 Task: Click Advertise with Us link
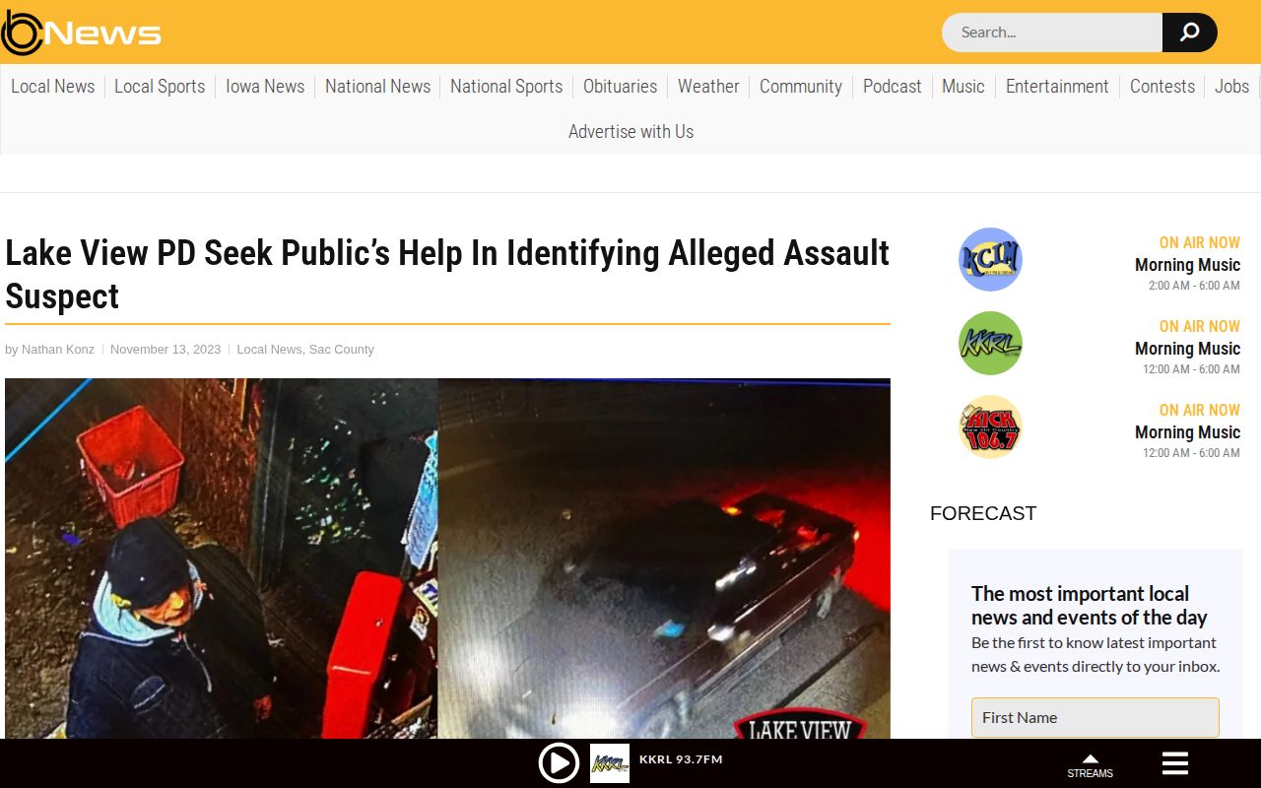[x=630, y=132]
